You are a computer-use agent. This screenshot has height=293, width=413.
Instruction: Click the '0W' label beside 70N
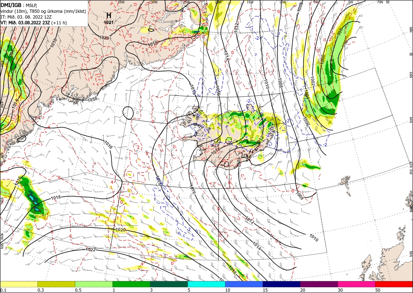pos(351,2)
